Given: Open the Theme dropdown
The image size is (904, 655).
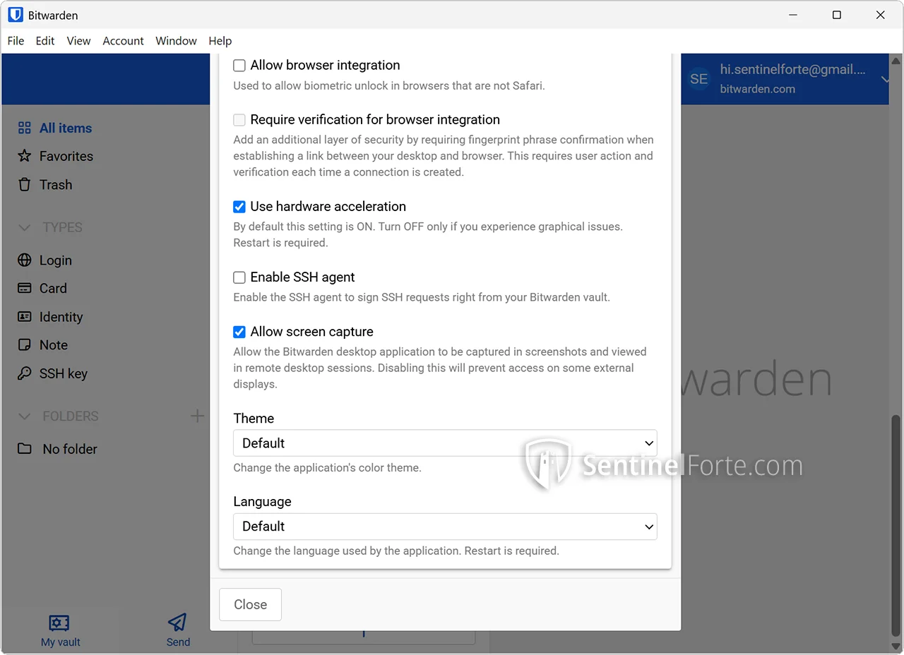Looking at the screenshot, I should 445,443.
